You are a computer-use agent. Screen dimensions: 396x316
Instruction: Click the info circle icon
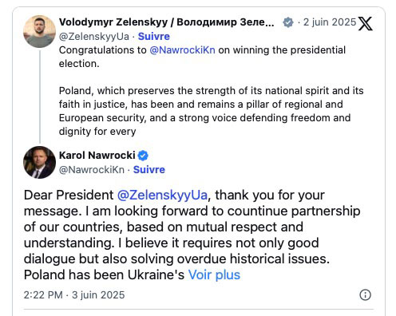click(365, 294)
